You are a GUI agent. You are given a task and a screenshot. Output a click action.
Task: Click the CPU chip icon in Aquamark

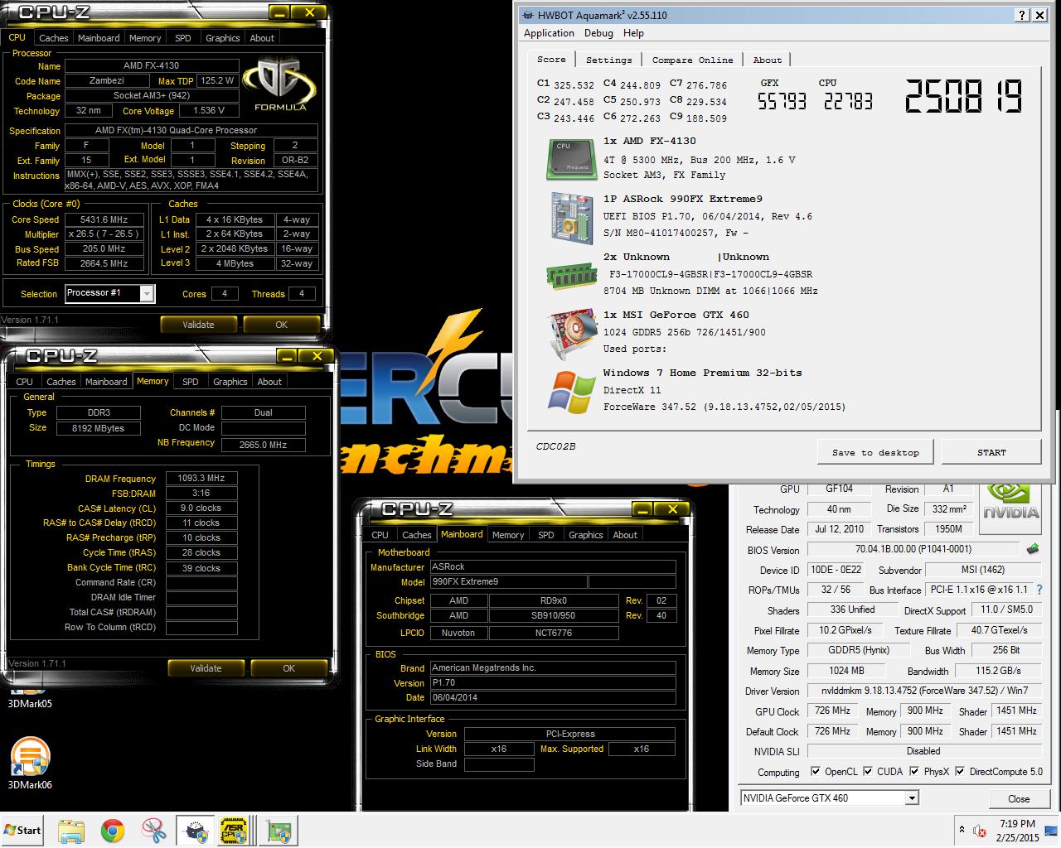572,159
